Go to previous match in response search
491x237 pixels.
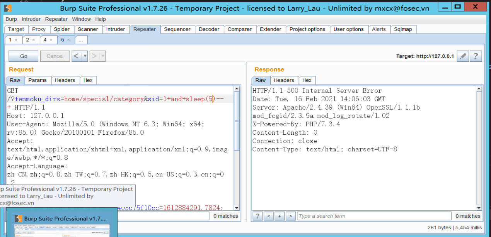tap(269, 216)
